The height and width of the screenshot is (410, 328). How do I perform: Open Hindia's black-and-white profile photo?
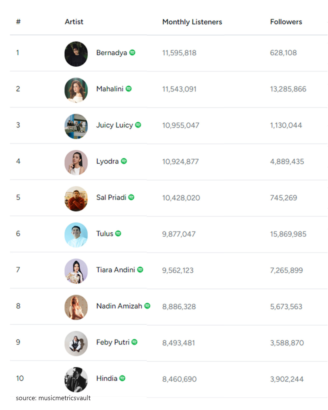tap(76, 379)
